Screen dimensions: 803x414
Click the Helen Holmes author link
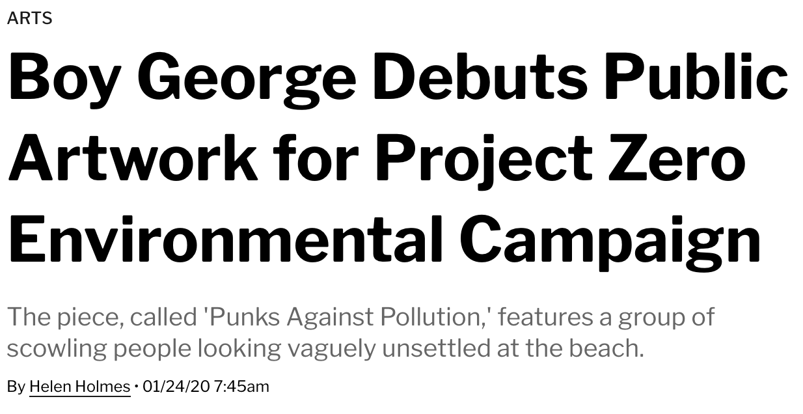pyautogui.click(x=80, y=386)
